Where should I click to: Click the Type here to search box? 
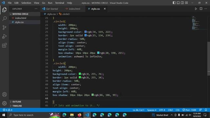click(x=34, y=115)
